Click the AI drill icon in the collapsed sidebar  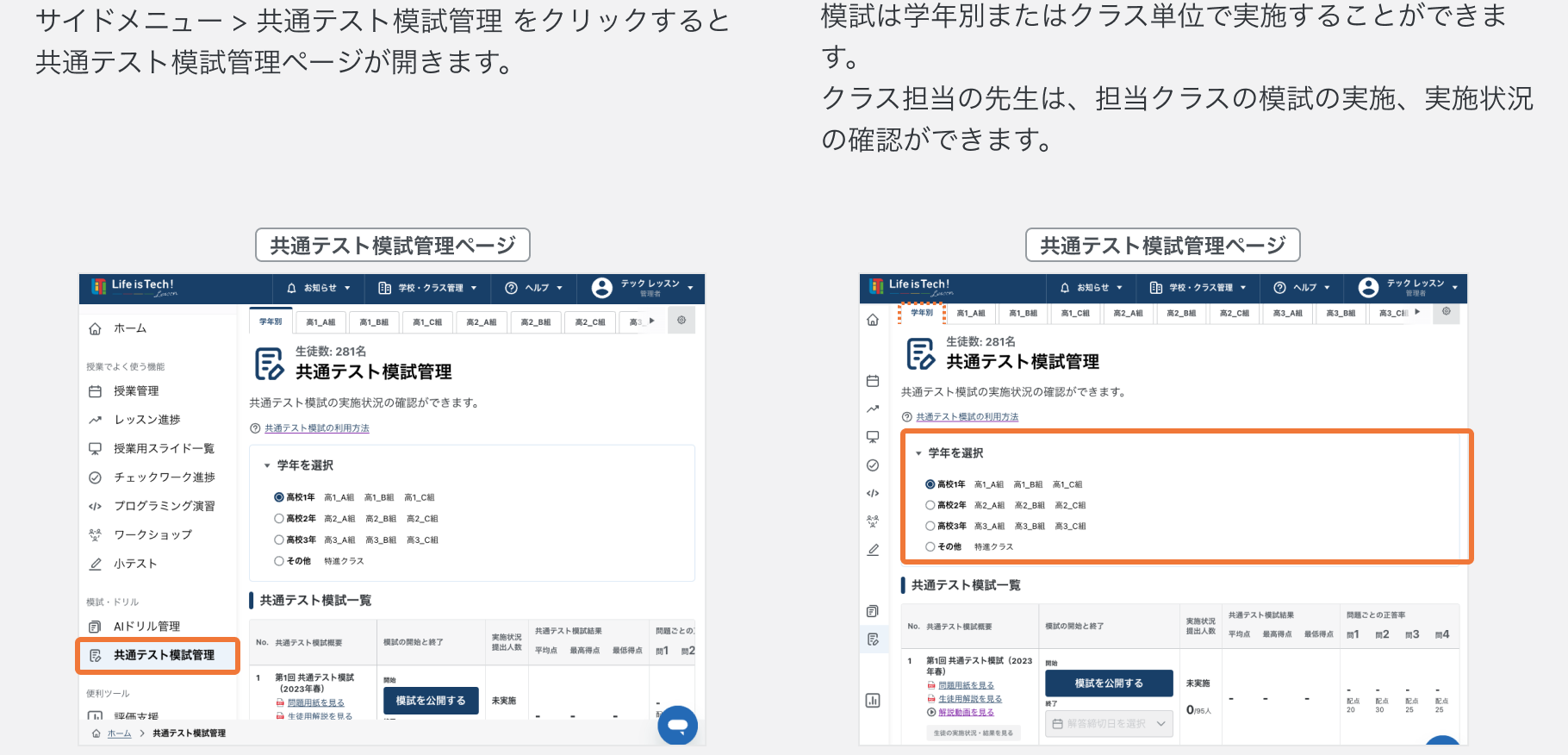(x=873, y=611)
